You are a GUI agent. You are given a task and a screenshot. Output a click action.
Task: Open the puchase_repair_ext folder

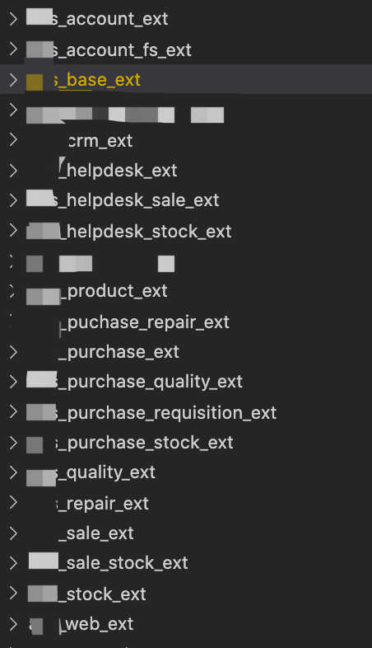[x=145, y=322]
